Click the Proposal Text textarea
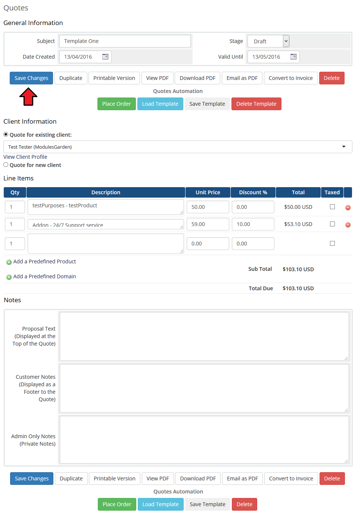The width and height of the screenshot is (358, 517). click(x=204, y=336)
